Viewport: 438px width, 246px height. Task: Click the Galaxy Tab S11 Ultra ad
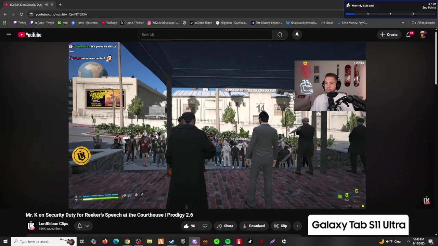(358, 225)
